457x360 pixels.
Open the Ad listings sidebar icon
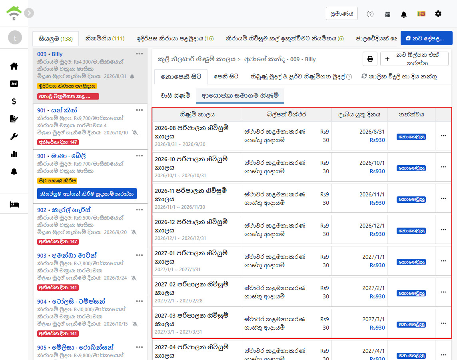click(14, 84)
